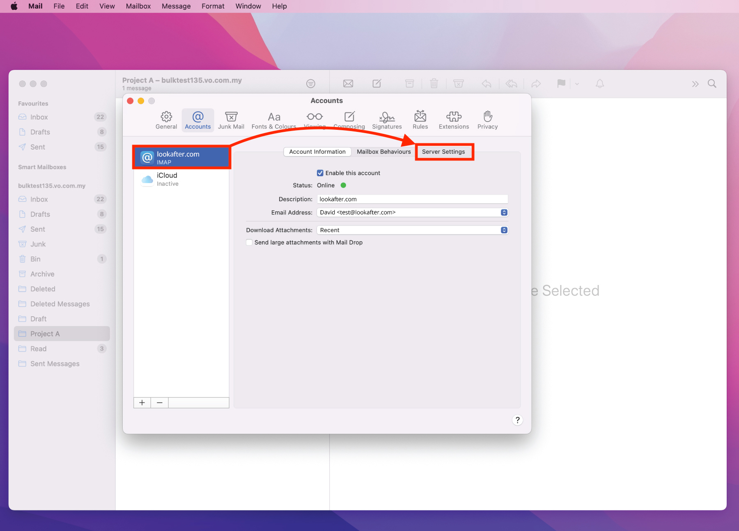Click the flag icon in toolbar
The width and height of the screenshot is (739, 531).
(x=561, y=84)
